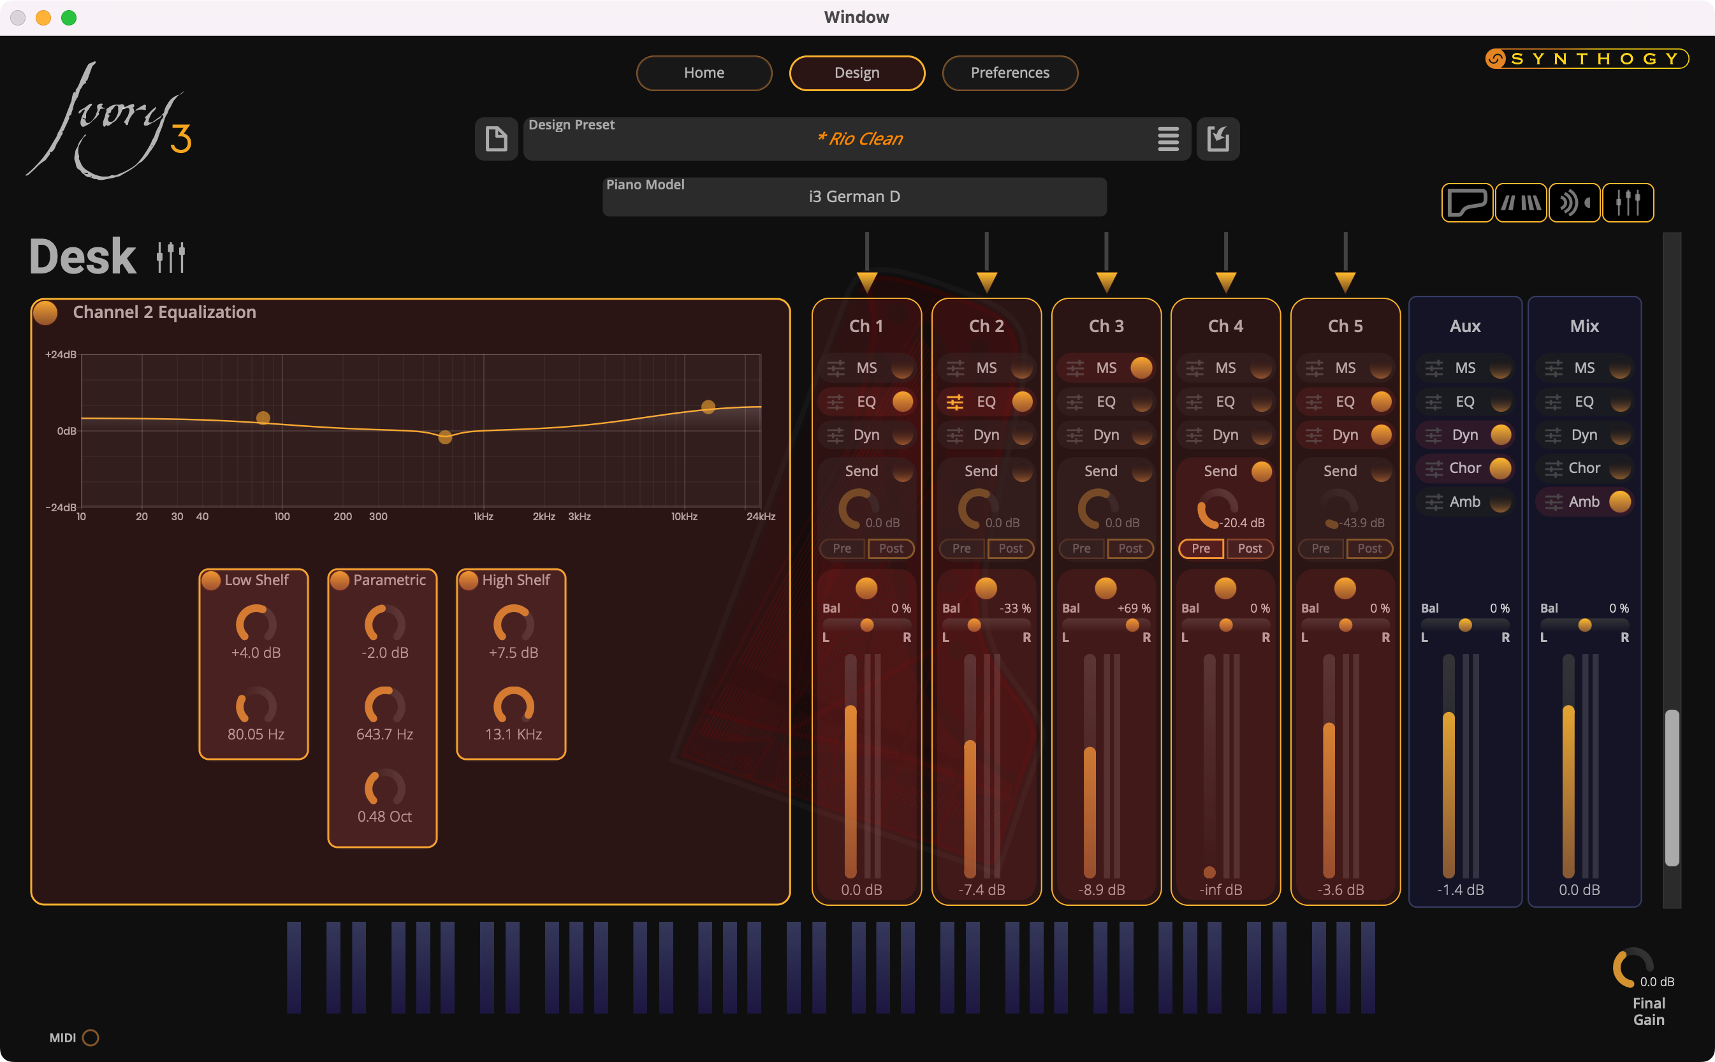Click the Synthogy logo
The image size is (1715, 1062).
(1586, 59)
